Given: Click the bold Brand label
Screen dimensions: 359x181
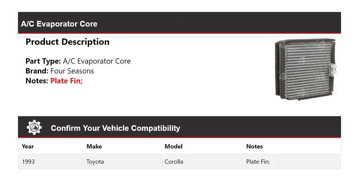Looking at the screenshot, I should (37, 71).
